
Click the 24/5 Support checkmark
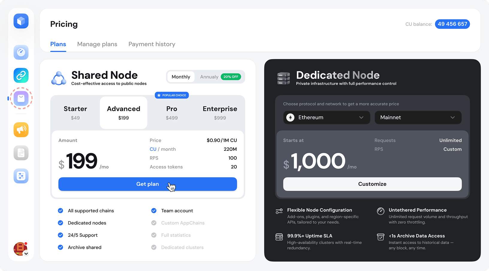[x=61, y=235]
